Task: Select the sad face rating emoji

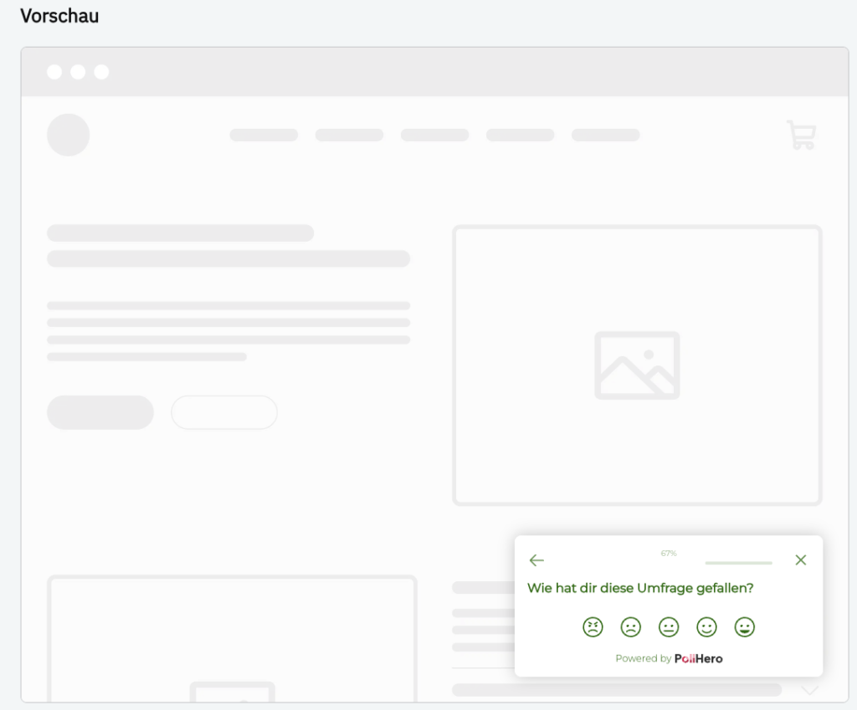Action: (630, 627)
